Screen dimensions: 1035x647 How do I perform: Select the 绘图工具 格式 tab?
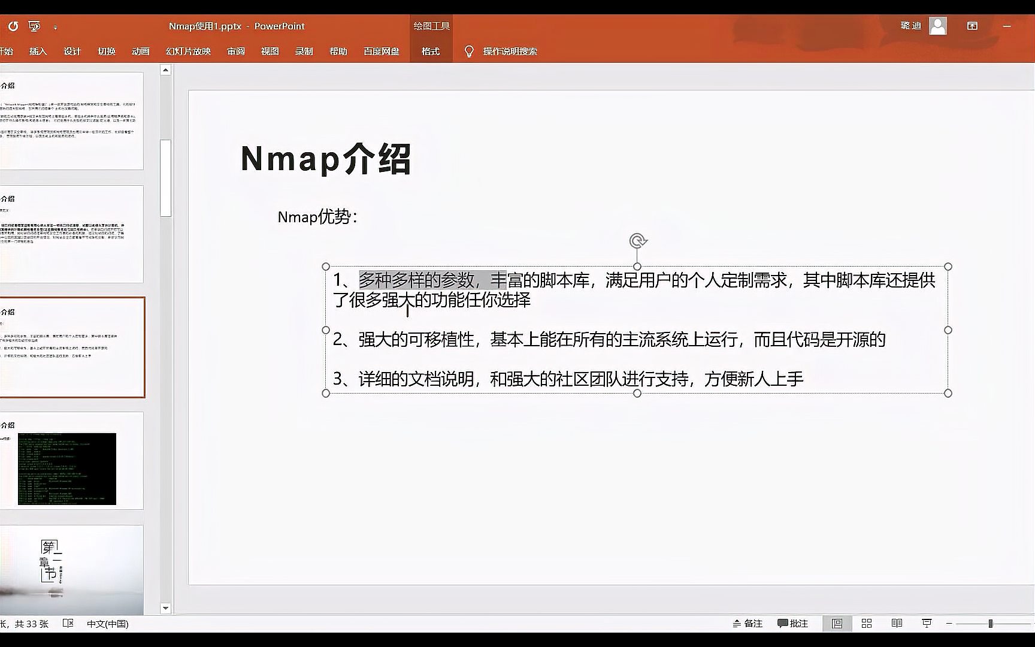click(430, 52)
